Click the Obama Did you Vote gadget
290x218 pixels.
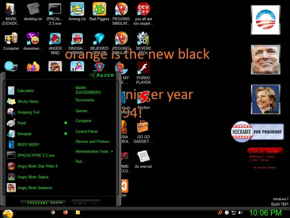coord(266,20)
